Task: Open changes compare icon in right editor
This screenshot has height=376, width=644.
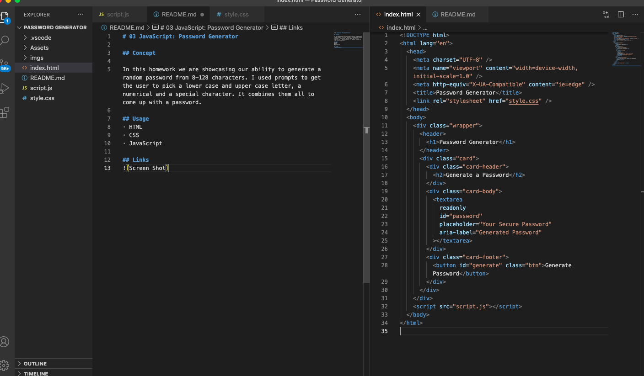Action: [606, 15]
